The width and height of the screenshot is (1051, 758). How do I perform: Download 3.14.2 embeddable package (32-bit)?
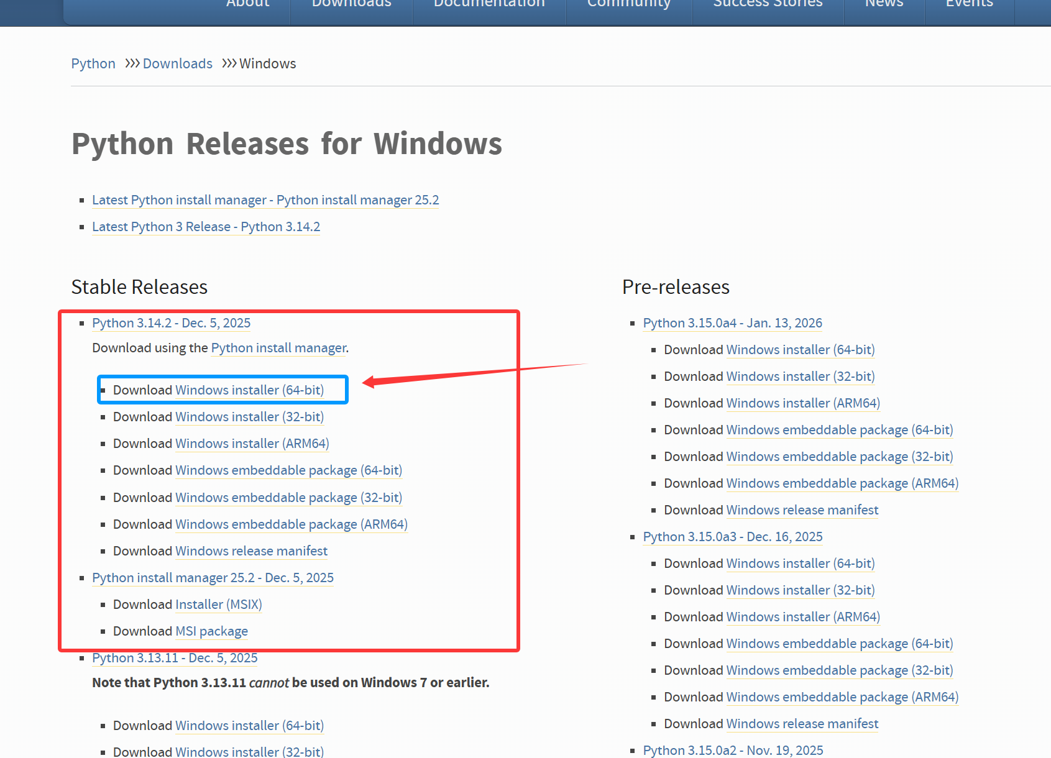pyautogui.click(x=289, y=498)
